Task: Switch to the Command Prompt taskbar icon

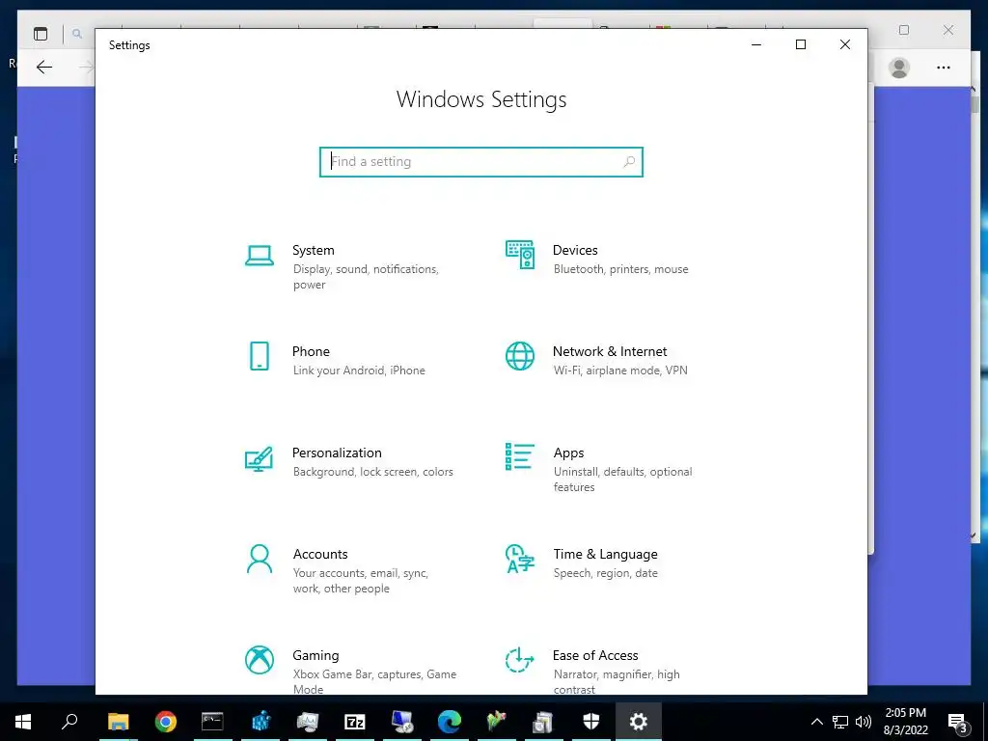Action: (212, 722)
